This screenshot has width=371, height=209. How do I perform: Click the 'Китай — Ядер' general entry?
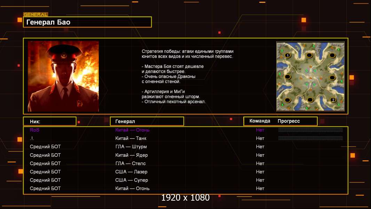pos(132,155)
